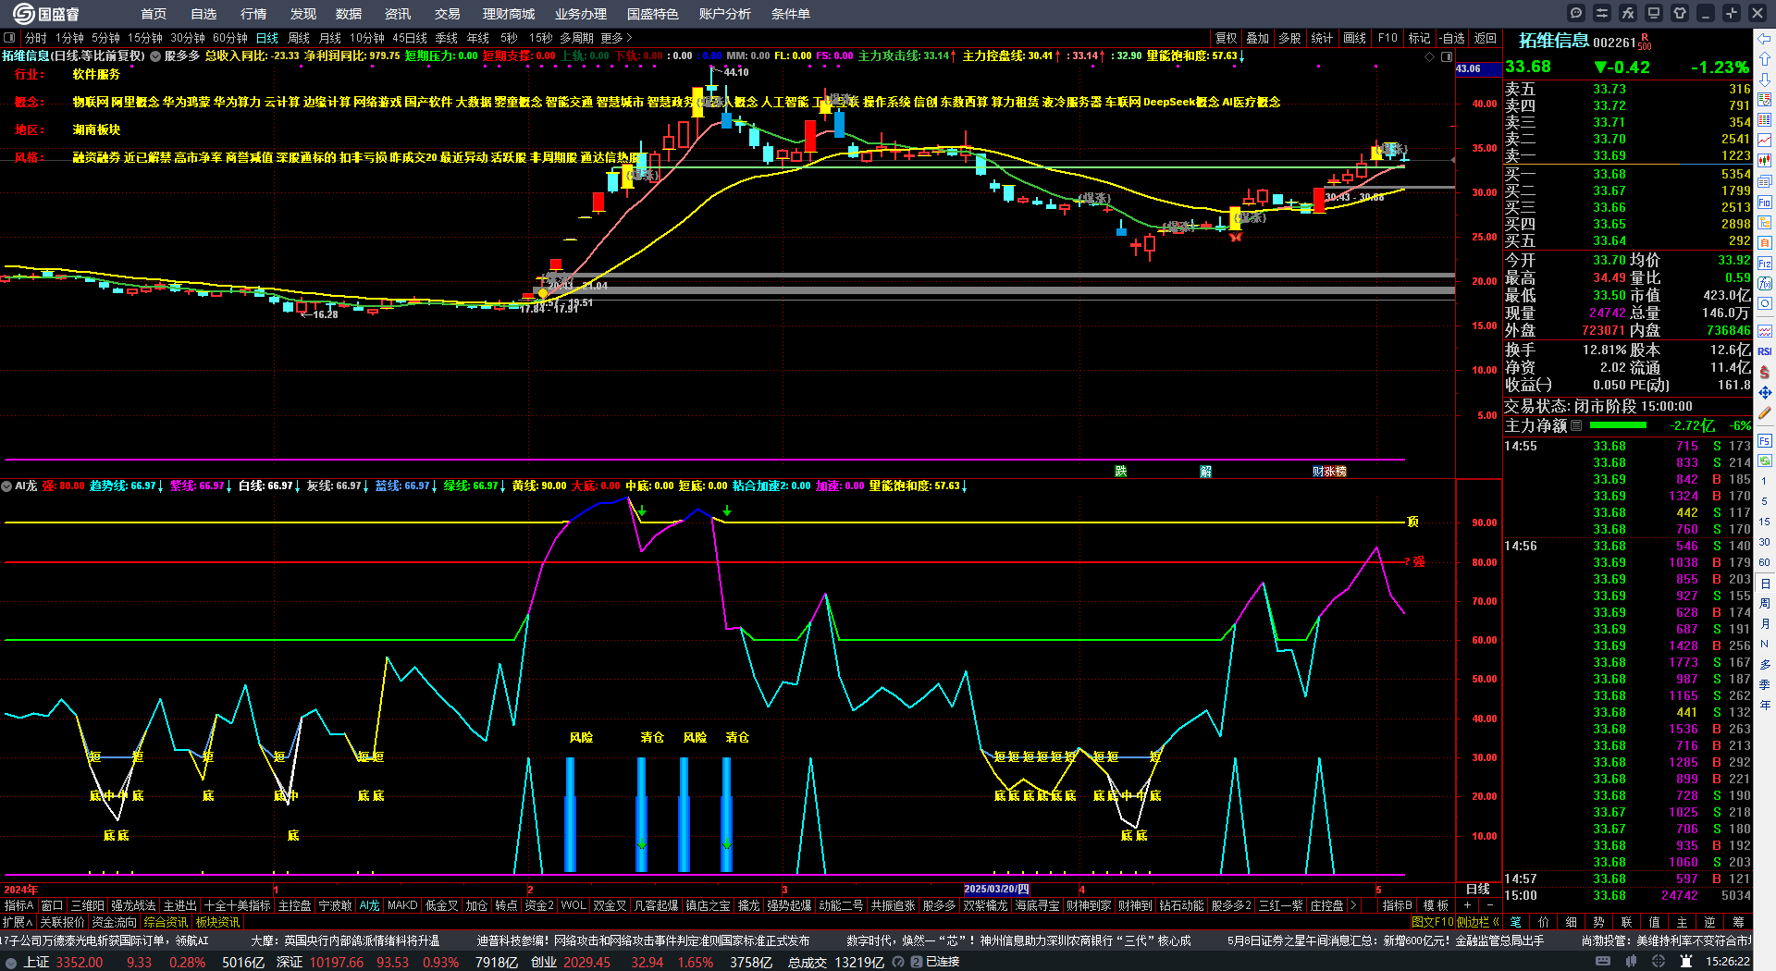Click the screen layout monitor icon
Screen dimensions: 1776x971
click(x=1654, y=13)
